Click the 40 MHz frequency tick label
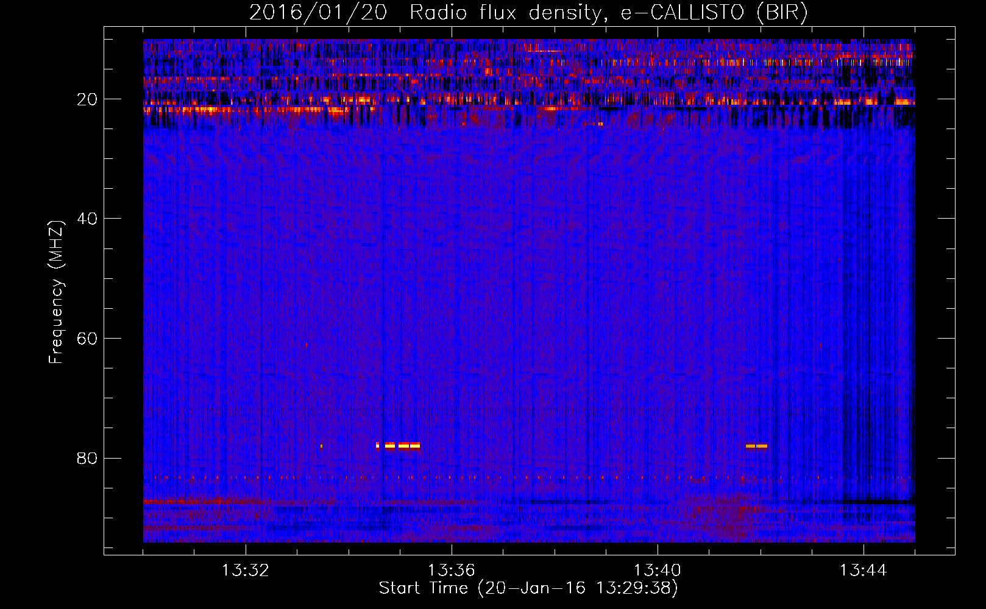986x609 pixels. coord(87,219)
